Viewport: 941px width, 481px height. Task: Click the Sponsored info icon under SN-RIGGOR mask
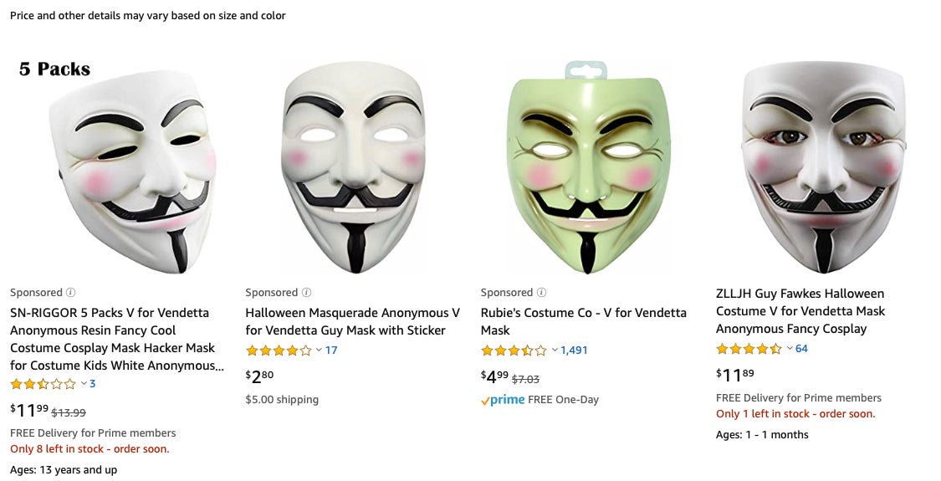(x=71, y=293)
